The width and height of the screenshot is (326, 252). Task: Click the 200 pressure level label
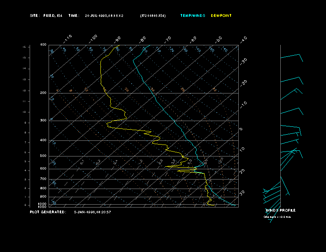tap(43, 93)
